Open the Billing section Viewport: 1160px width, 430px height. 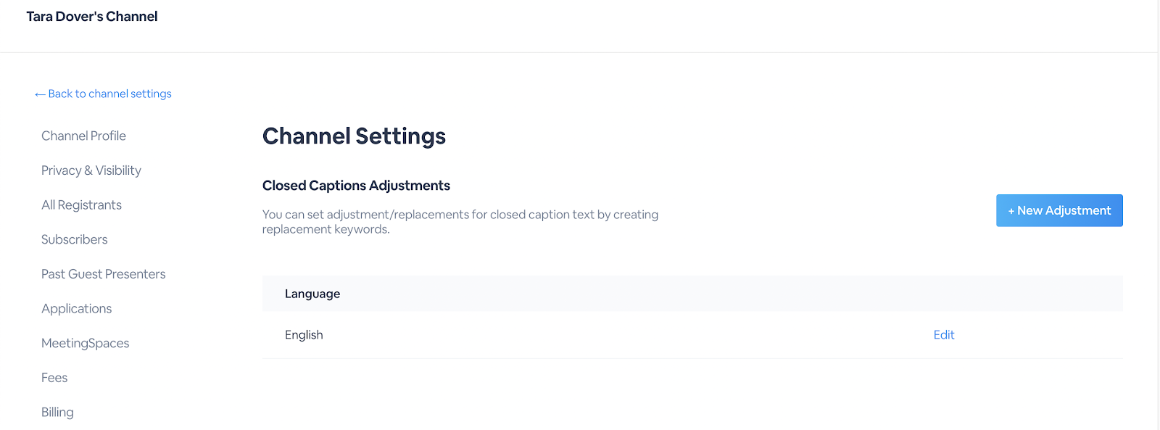[x=57, y=412]
